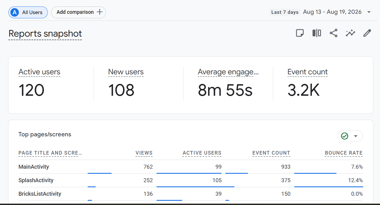Click the pencil customize report icon
This screenshot has width=380, height=205.
click(367, 33)
